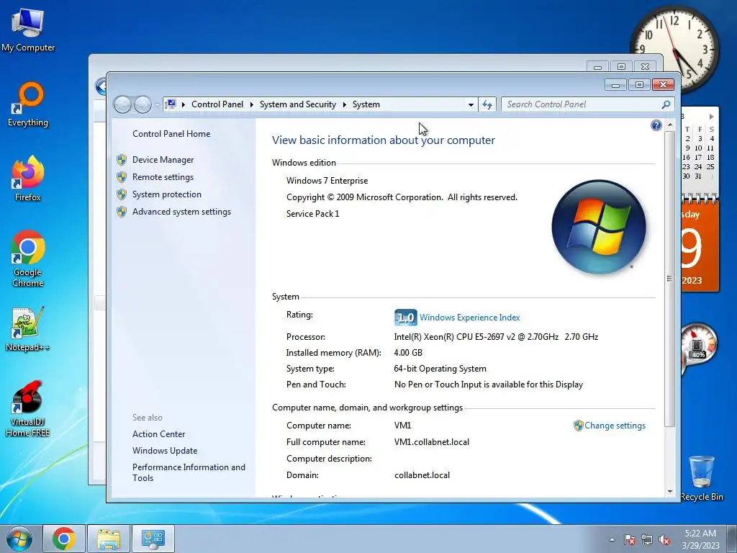Viewport: 737px width, 553px height.
Task: Open the Recycle Bin
Action: click(x=701, y=478)
